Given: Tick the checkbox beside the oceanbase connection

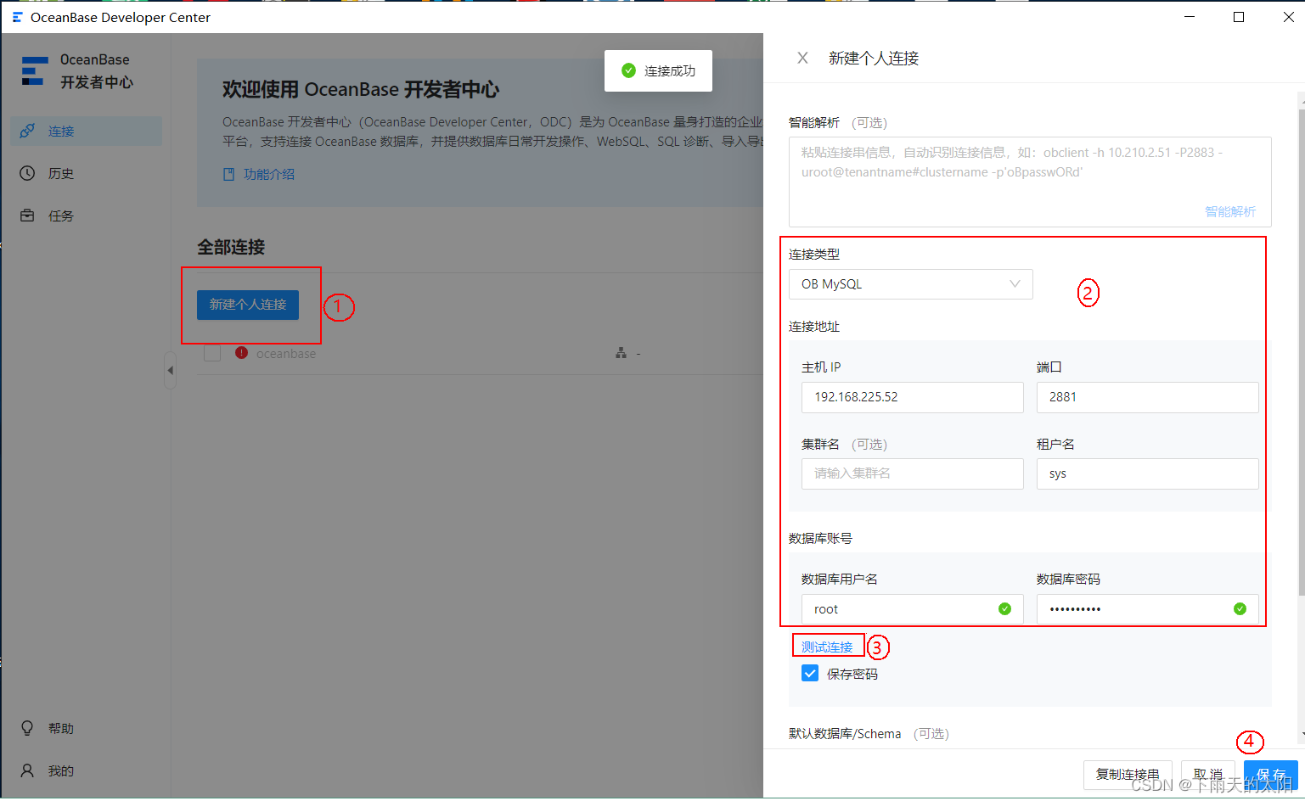Looking at the screenshot, I should (212, 353).
